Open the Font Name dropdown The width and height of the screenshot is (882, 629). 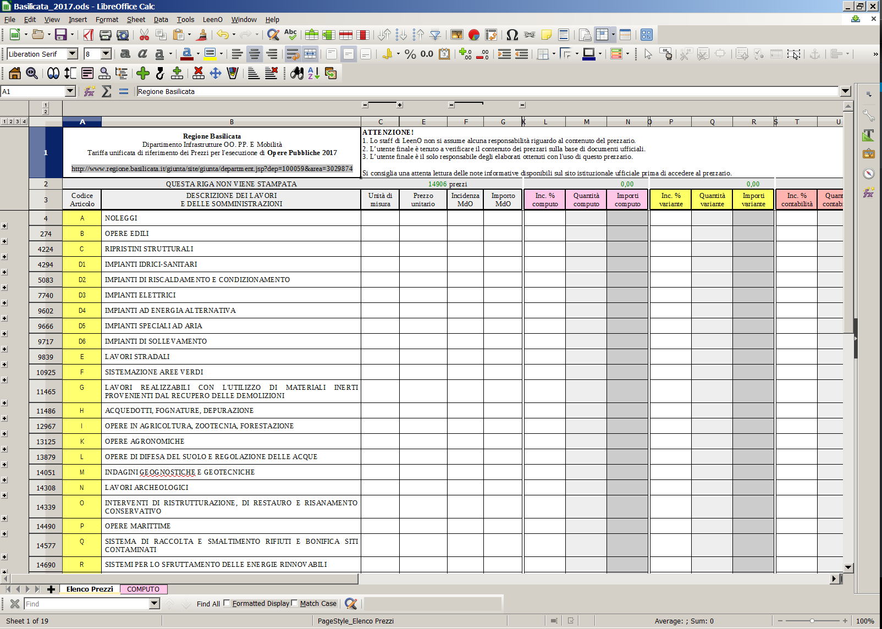point(73,54)
